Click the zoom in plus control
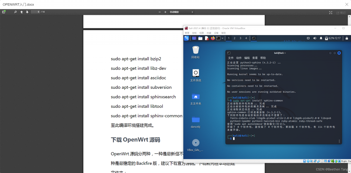Viewport: 351px width, 173px height. pos(165,12)
